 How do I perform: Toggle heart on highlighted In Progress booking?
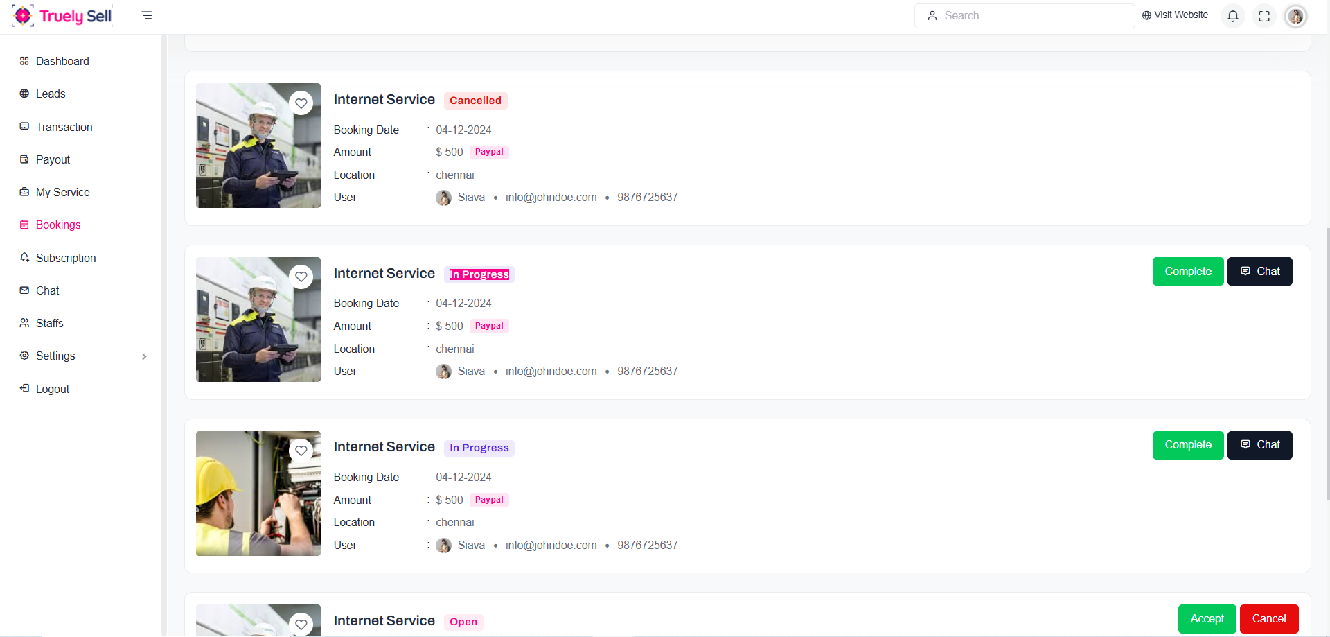click(x=301, y=277)
